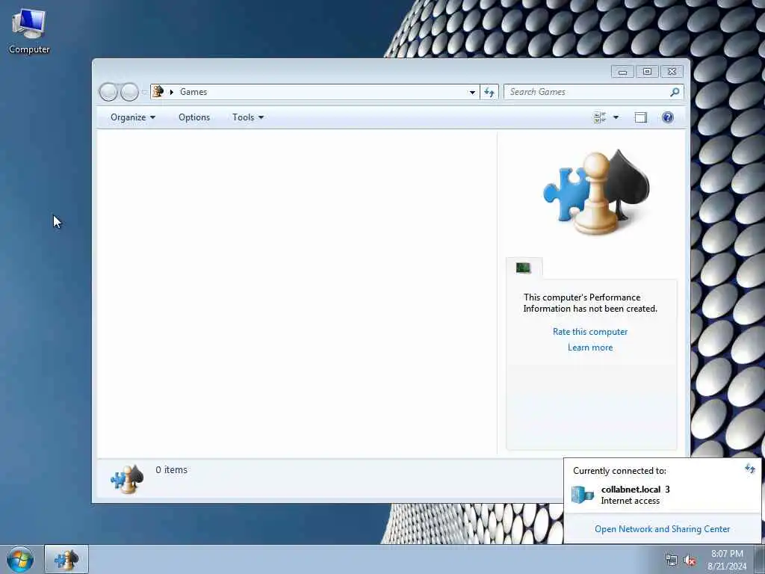Expand the breadcrumb arrow before Games
The image size is (765, 574).
(x=171, y=92)
